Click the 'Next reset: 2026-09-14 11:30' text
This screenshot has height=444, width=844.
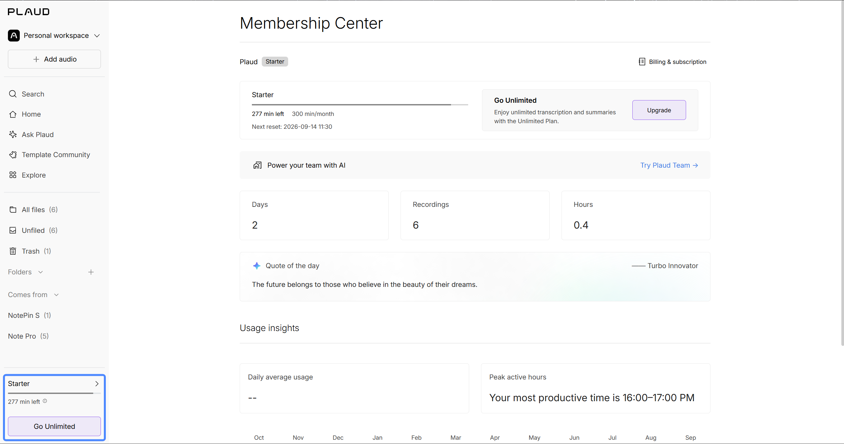(292, 127)
